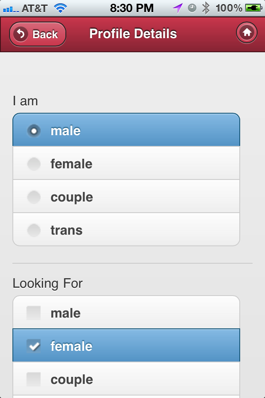
Task: Tap the Profile Details title
Action: (x=133, y=34)
